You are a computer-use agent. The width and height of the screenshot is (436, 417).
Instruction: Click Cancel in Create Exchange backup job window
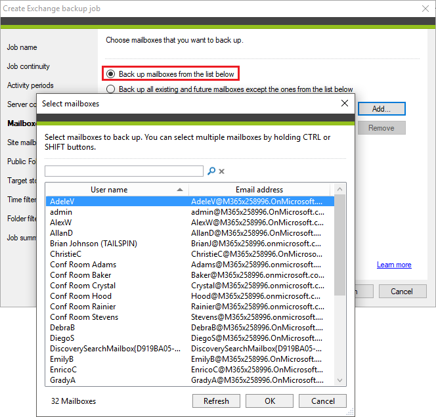click(x=403, y=291)
